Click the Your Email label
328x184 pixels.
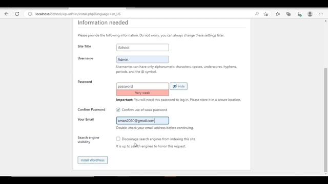(x=86, y=119)
